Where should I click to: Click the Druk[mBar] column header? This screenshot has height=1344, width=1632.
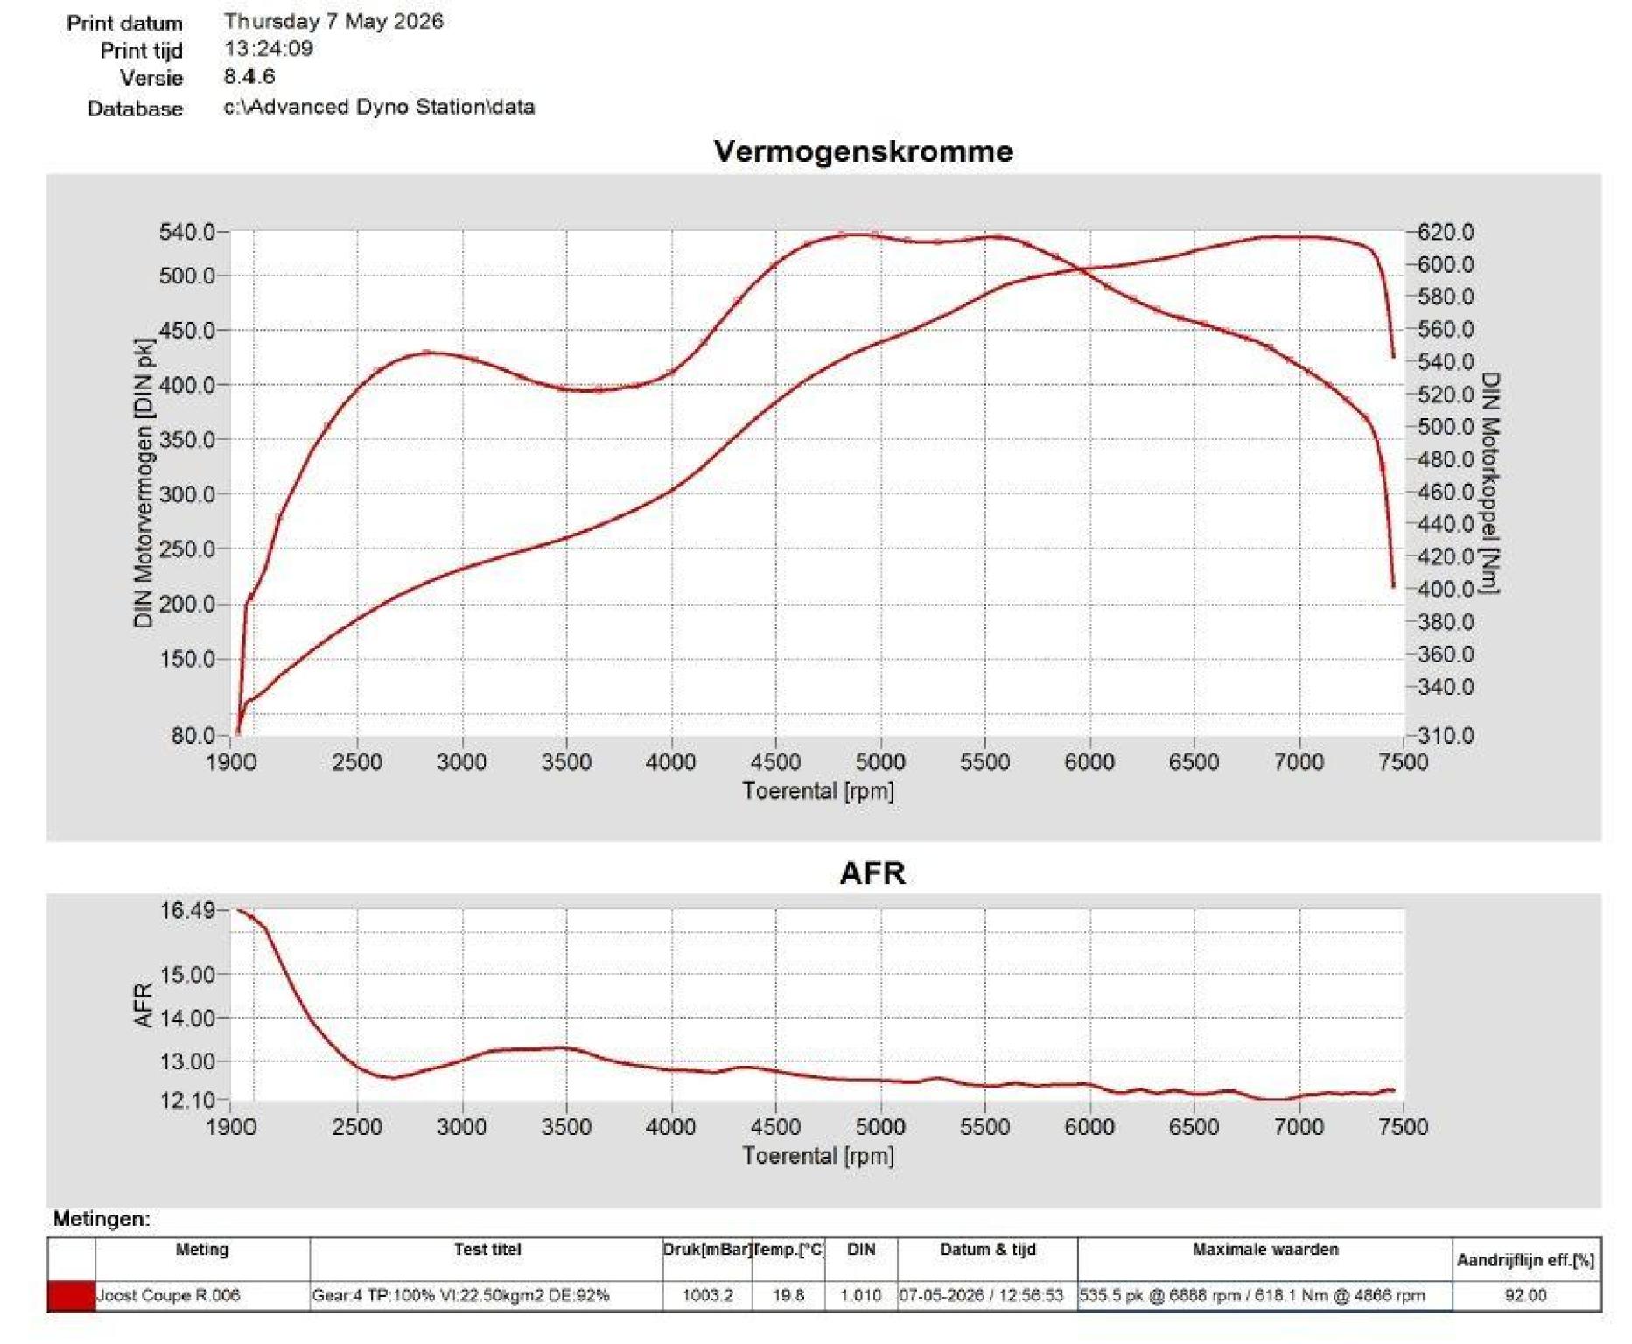click(x=708, y=1250)
